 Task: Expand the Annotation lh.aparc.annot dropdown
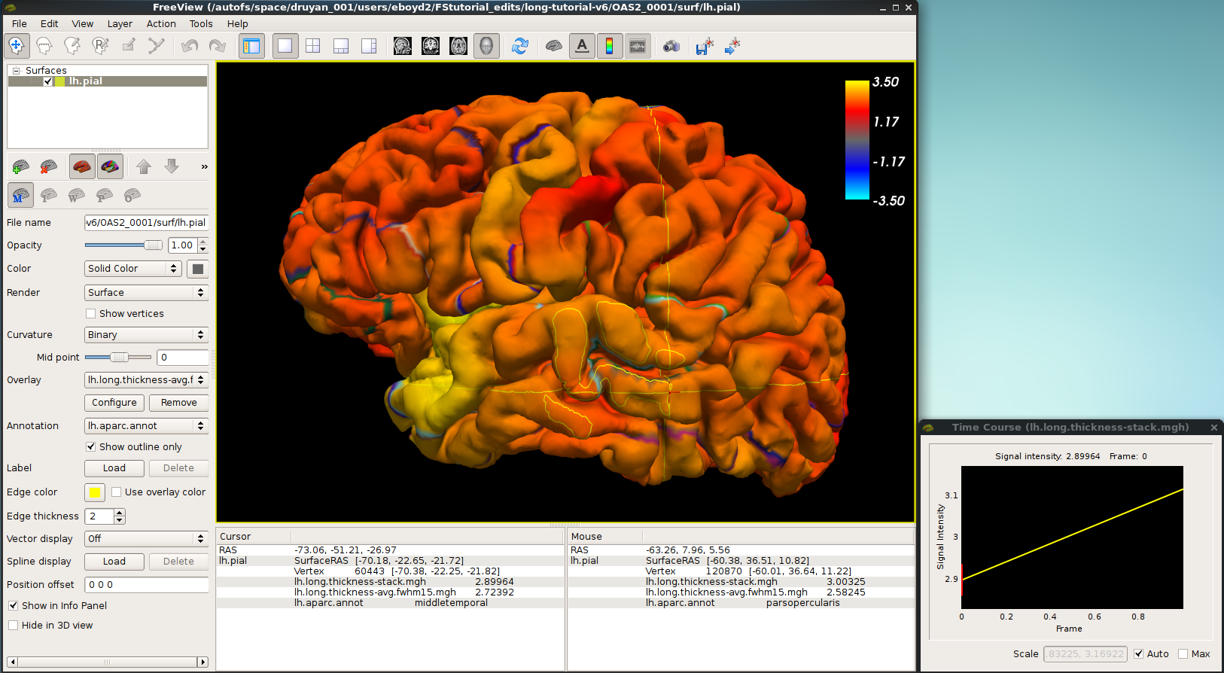tap(146, 426)
